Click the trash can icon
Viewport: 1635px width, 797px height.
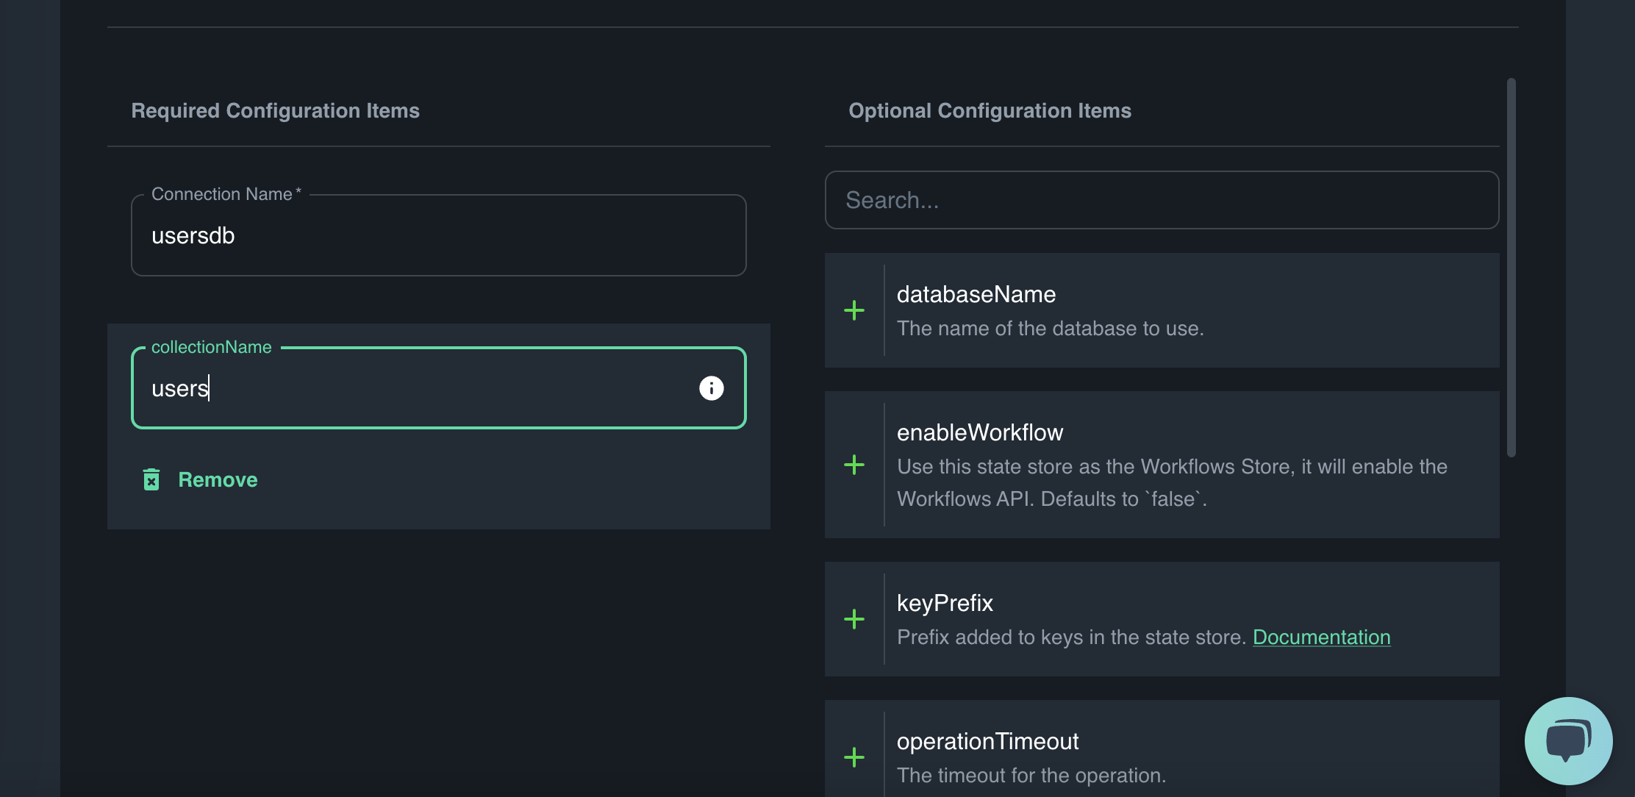point(151,479)
